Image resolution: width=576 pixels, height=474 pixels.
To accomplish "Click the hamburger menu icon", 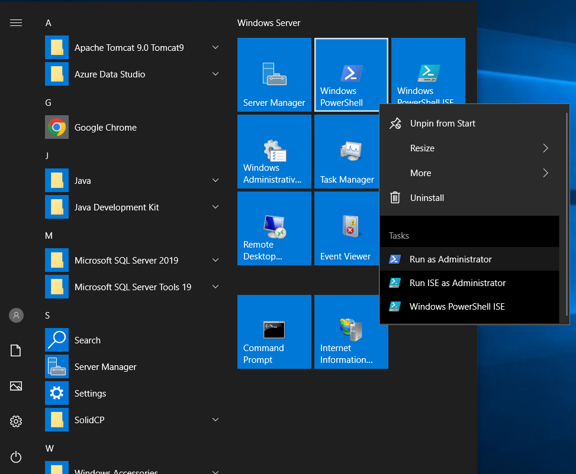I will coord(16,22).
